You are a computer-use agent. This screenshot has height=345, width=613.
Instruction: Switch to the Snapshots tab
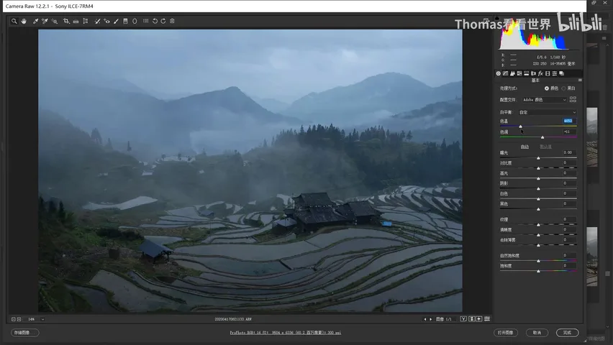561,73
